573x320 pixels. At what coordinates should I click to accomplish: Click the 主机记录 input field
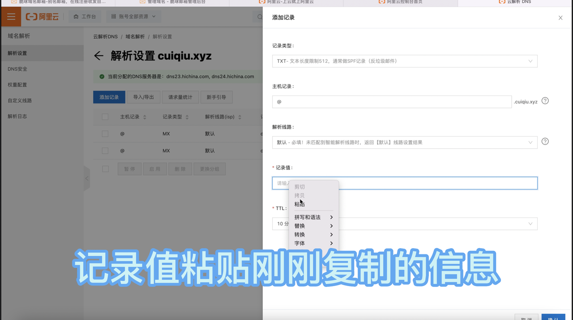pos(392,102)
